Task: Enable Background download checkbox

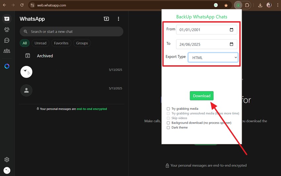Action: point(168,123)
